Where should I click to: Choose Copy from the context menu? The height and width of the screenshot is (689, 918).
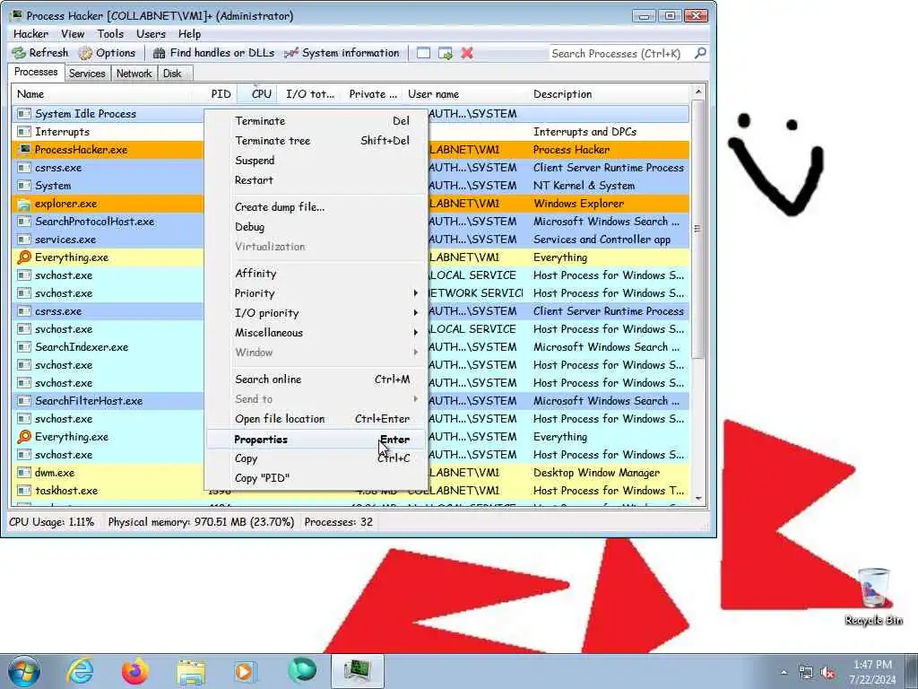pyautogui.click(x=316, y=458)
